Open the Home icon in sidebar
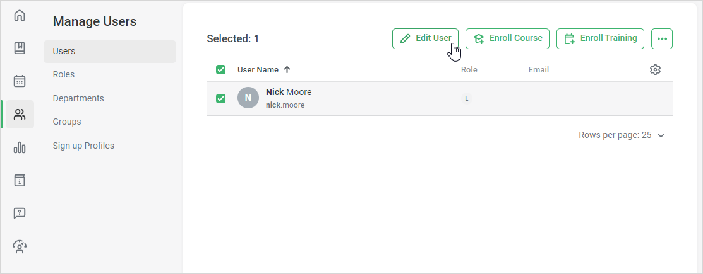 [x=20, y=16]
